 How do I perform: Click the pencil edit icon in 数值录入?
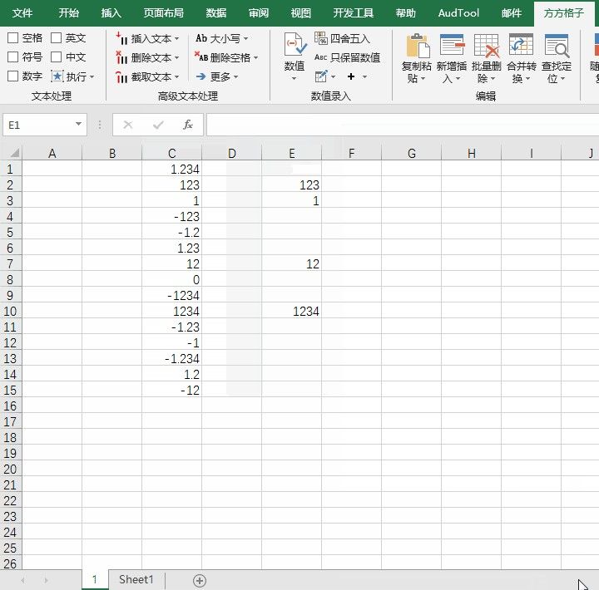(321, 76)
